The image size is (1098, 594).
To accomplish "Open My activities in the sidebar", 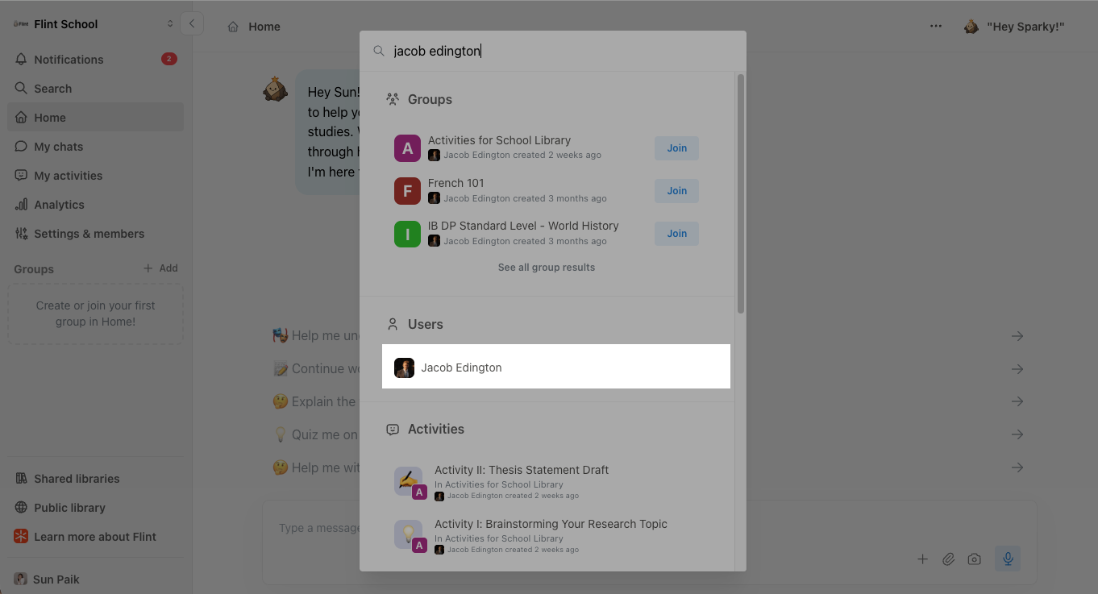I will pyautogui.click(x=96, y=176).
